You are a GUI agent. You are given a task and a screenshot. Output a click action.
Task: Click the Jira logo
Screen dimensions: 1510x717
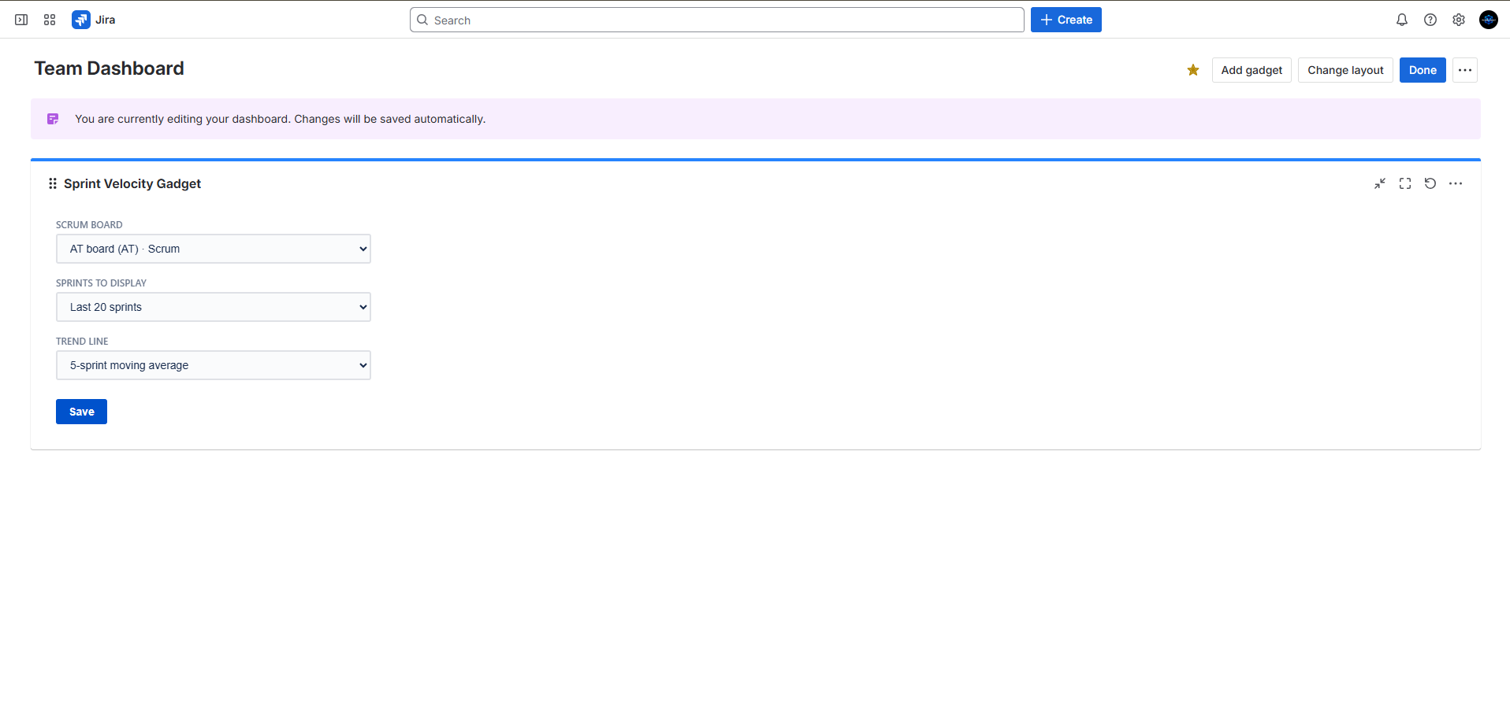click(x=94, y=20)
